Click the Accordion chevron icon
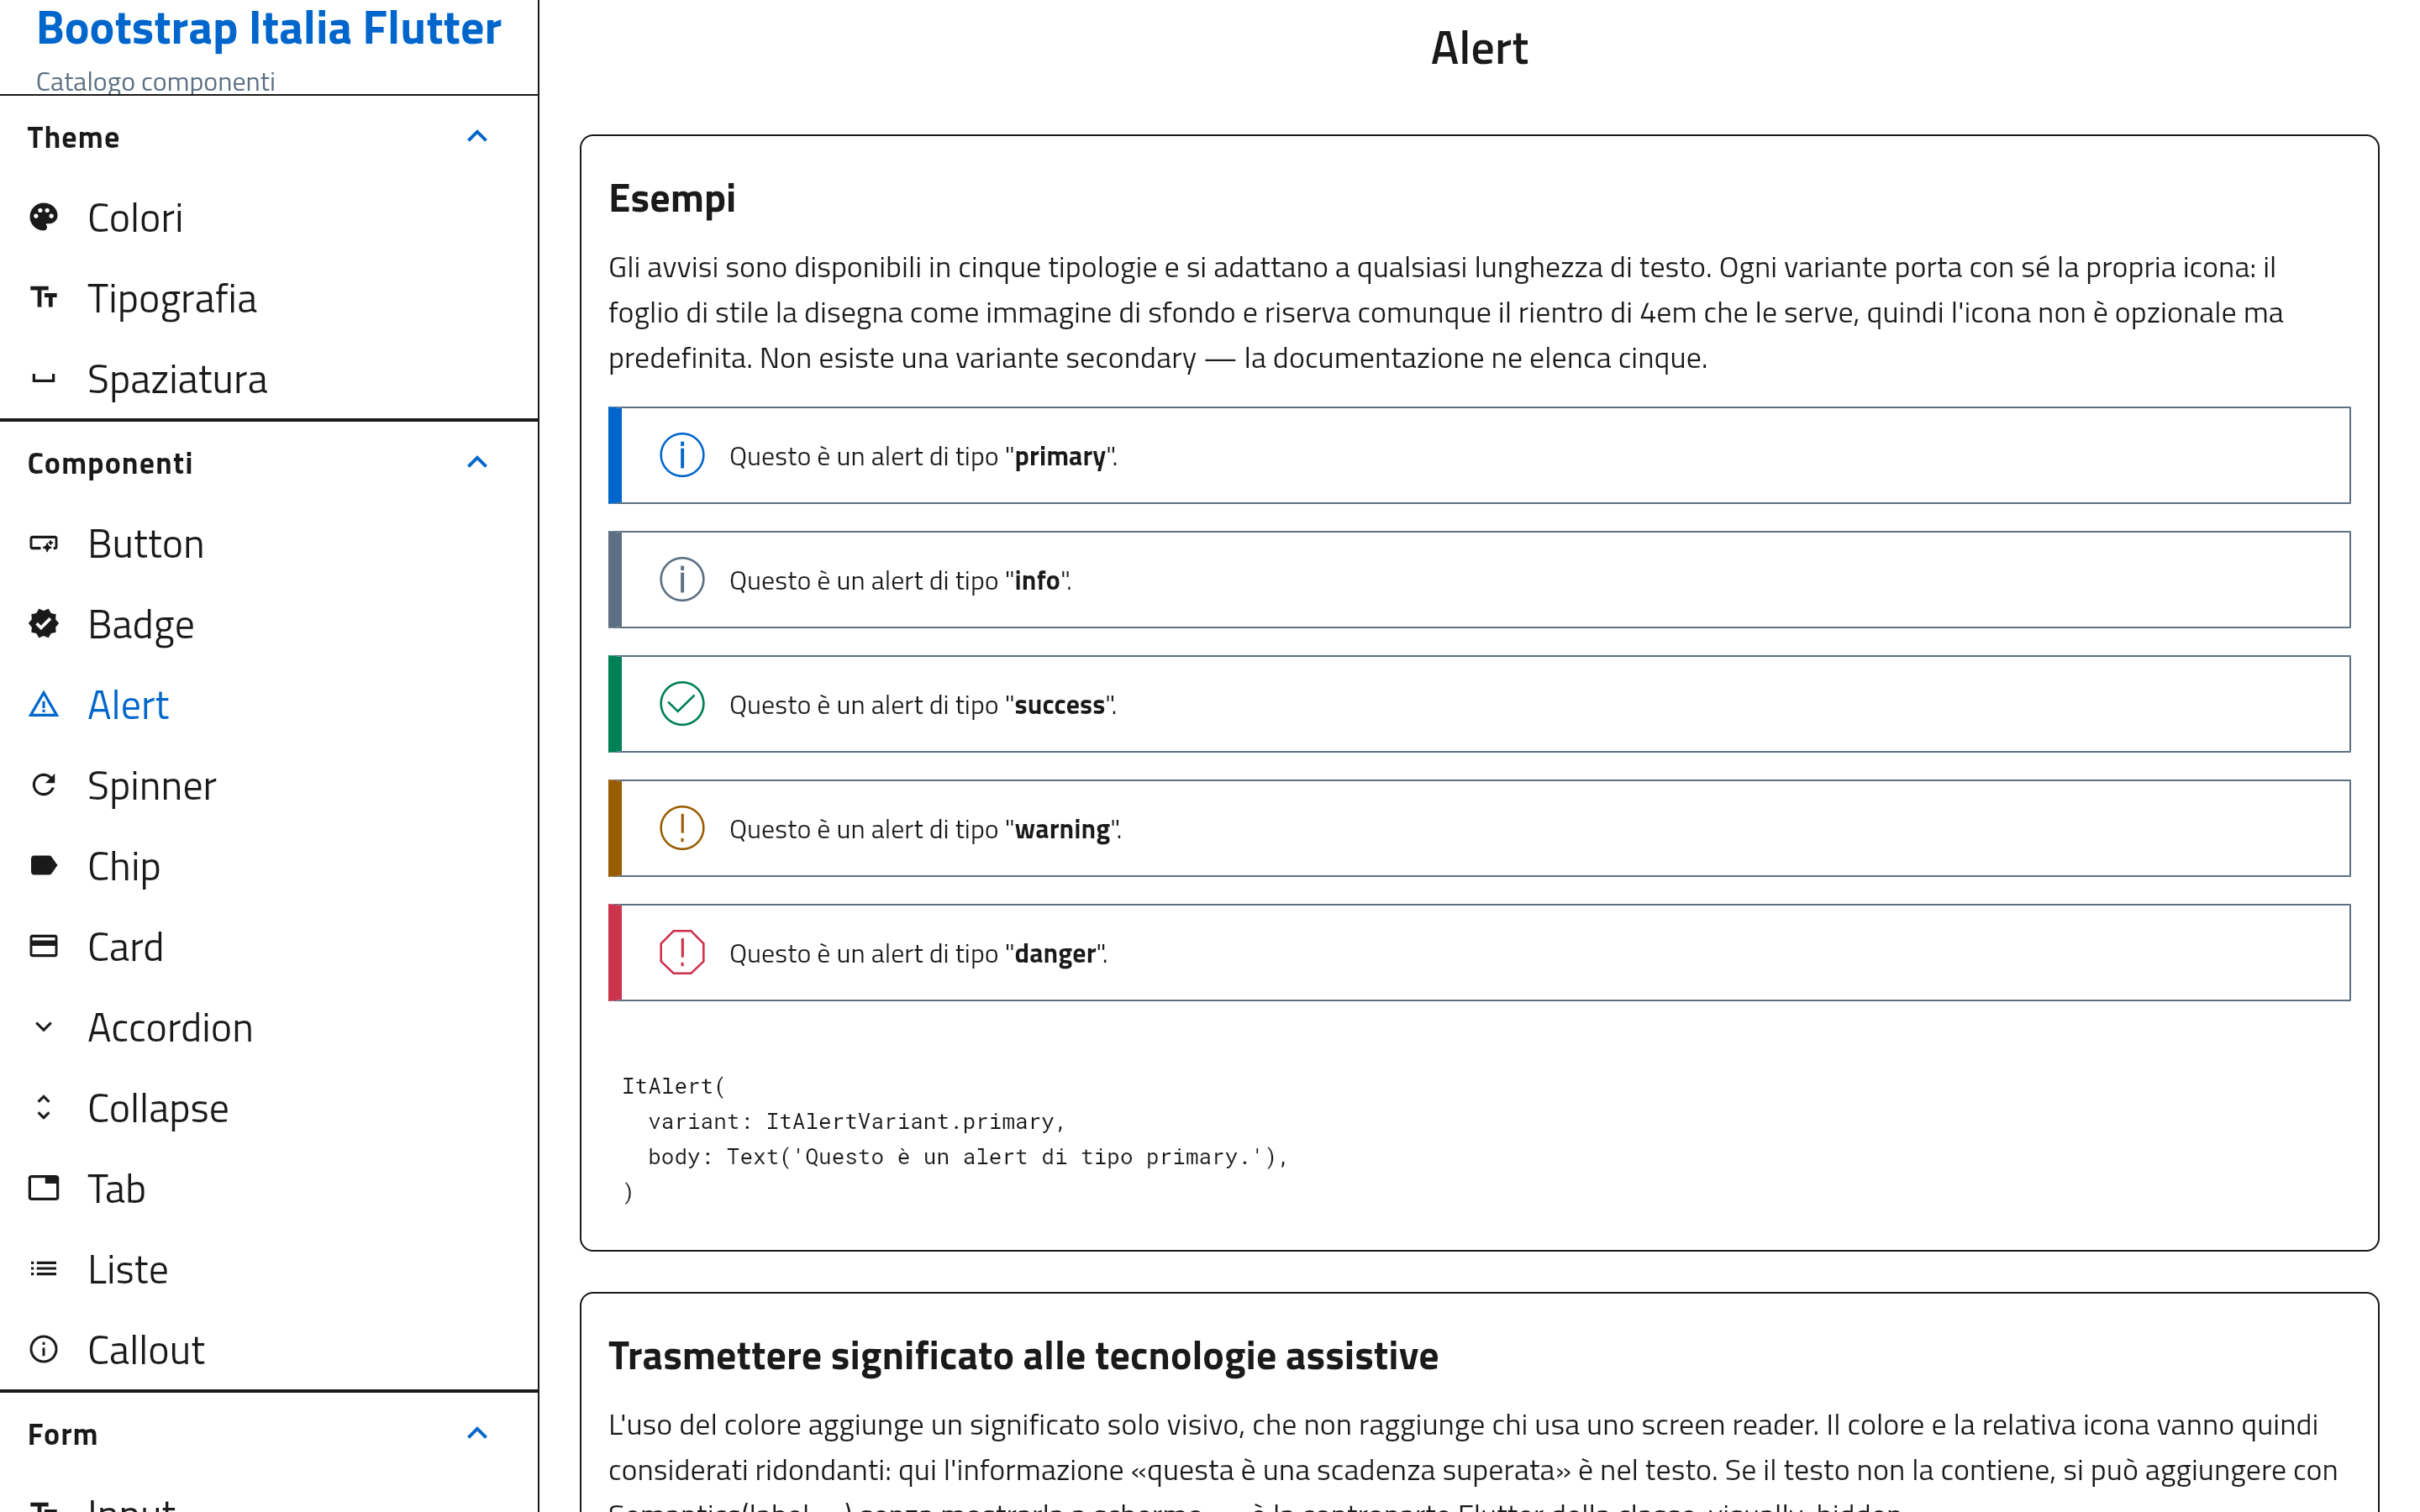 click(x=43, y=1027)
